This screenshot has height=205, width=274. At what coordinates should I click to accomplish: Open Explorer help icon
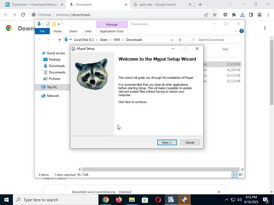pyautogui.click(x=242, y=31)
